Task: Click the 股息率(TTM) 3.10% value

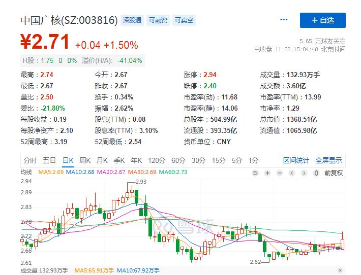Action: click(x=148, y=130)
